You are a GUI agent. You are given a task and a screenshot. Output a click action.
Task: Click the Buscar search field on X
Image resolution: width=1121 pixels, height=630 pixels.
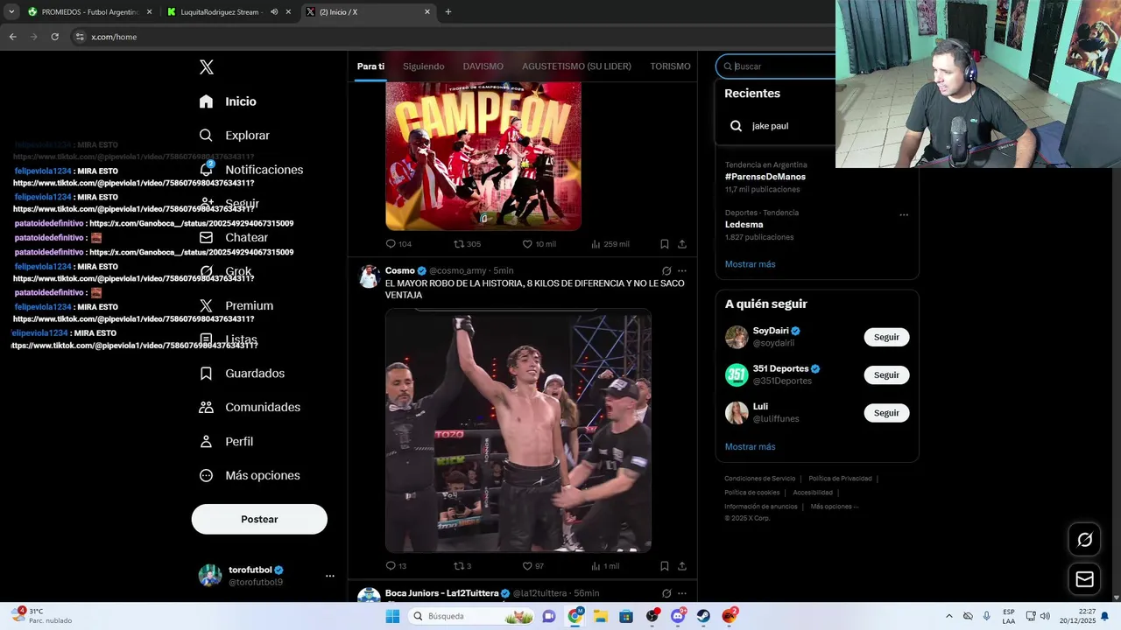pyautogui.click(x=777, y=66)
